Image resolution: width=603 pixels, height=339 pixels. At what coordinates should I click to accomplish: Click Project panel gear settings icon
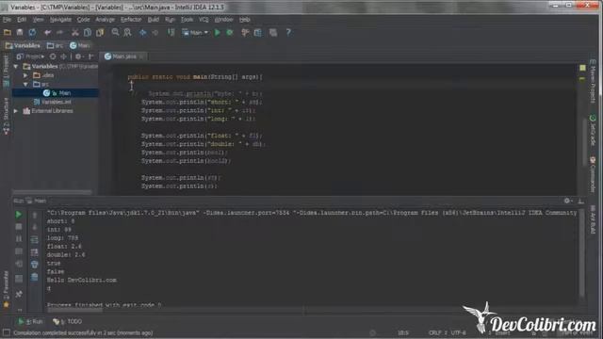coord(78,56)
